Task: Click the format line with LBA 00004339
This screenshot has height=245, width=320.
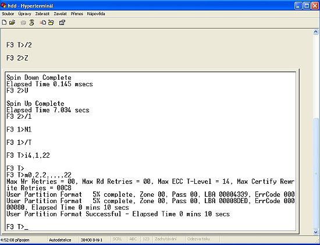Action: click(x=151, y=194)
